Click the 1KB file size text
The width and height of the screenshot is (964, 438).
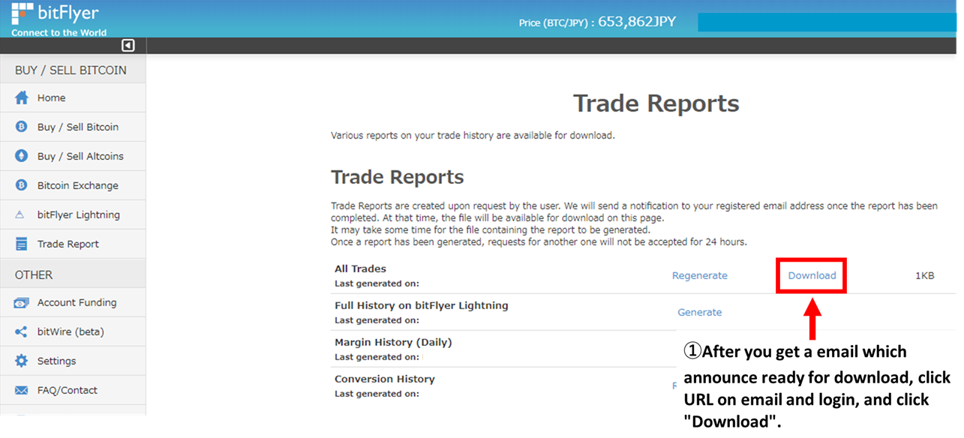click(x=925, y=275)
